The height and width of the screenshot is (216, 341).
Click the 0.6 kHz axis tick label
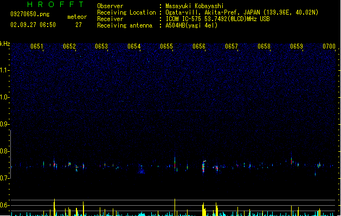(4, 205)
